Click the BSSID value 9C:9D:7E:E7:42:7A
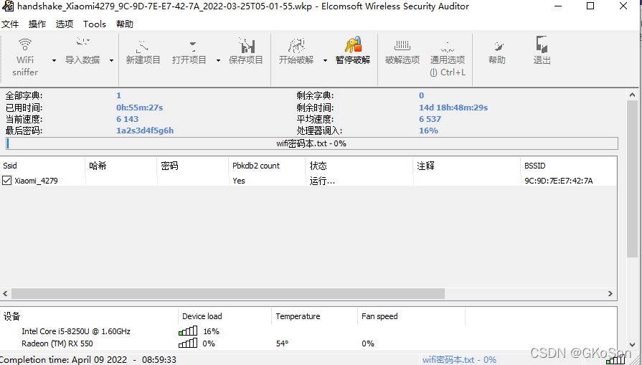The height and width of the screenshot is (365, 642). pyautogui.click(x=559, y=181)
